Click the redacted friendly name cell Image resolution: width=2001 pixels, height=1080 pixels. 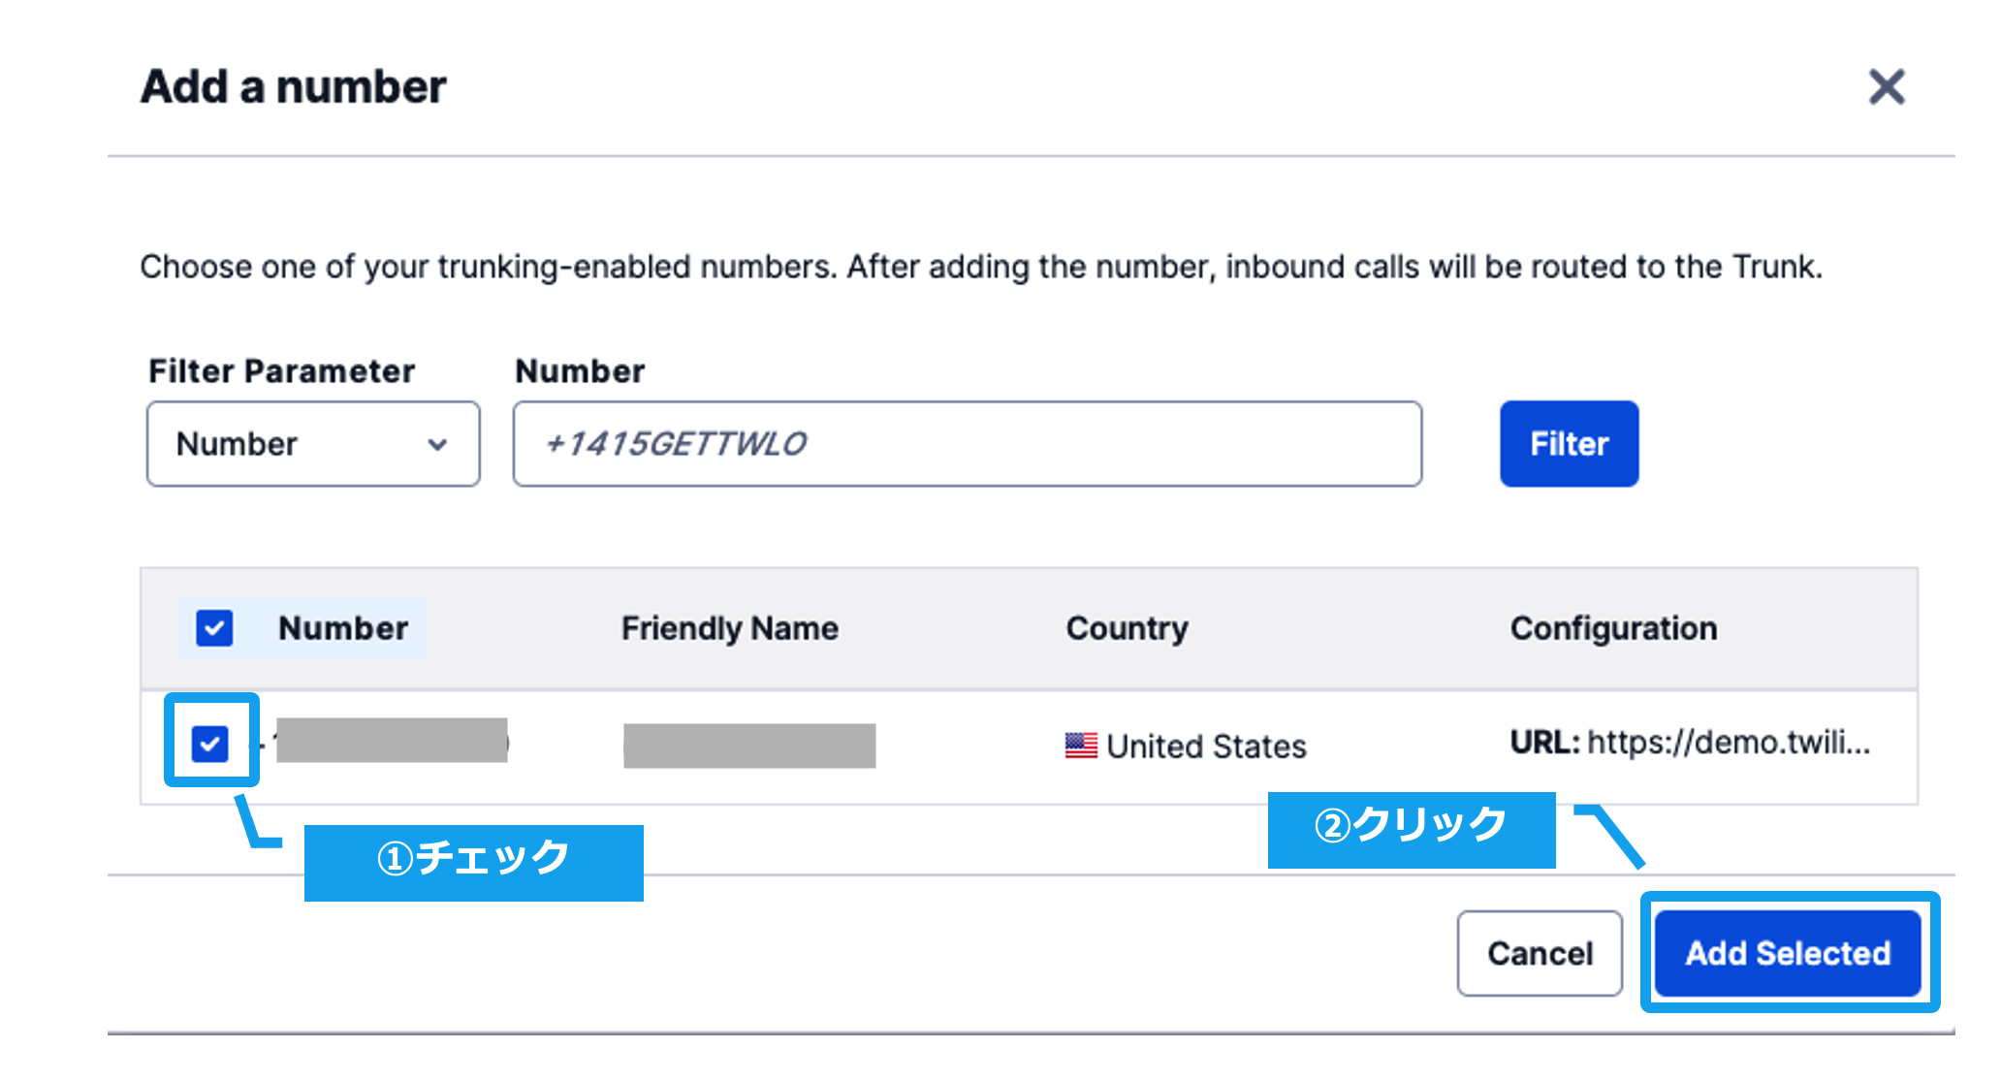click(749, 746)
